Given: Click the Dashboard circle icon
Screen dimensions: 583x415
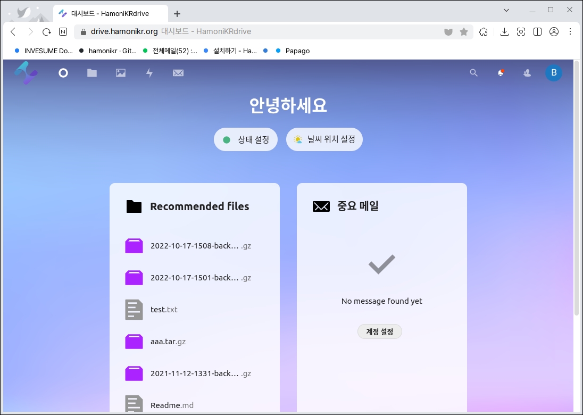Looking at the screenshot, I should [63, 73].
